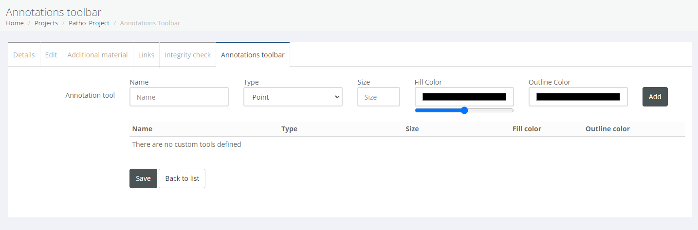This screenshot has width=698, height=230.
Task: Switch to the Links tab
Action: click(146, 55)
